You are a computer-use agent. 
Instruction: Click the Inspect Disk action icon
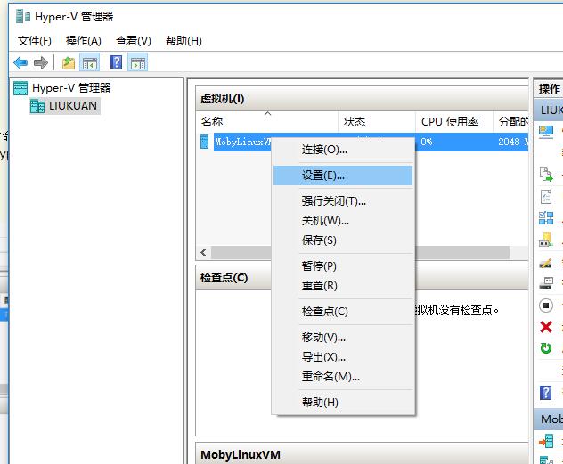pos(546,283)
